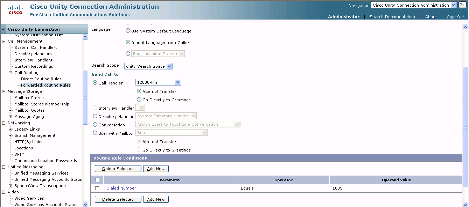
Task: Select Attempt Transfer under Call Handler
Action: coord(139,91)
